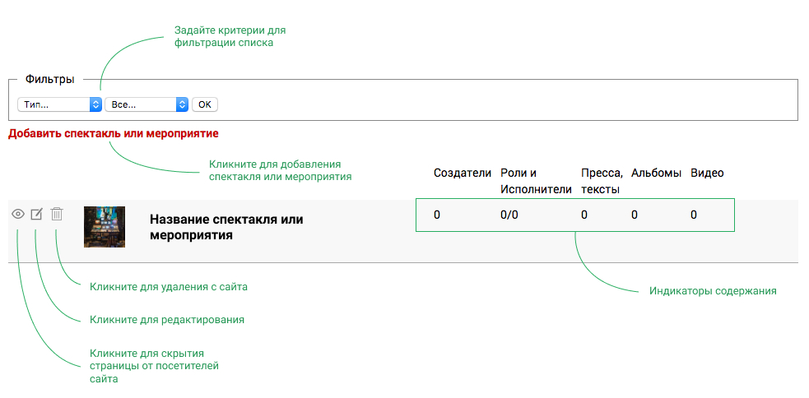
Task: Click the Создатели count value
Action: click(x=437, y=215)
